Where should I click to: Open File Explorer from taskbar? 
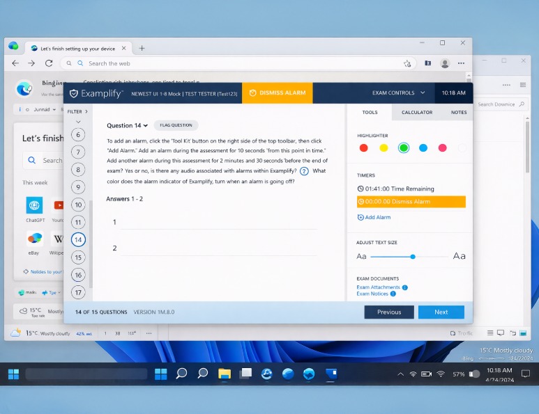[x=225, y=374]
